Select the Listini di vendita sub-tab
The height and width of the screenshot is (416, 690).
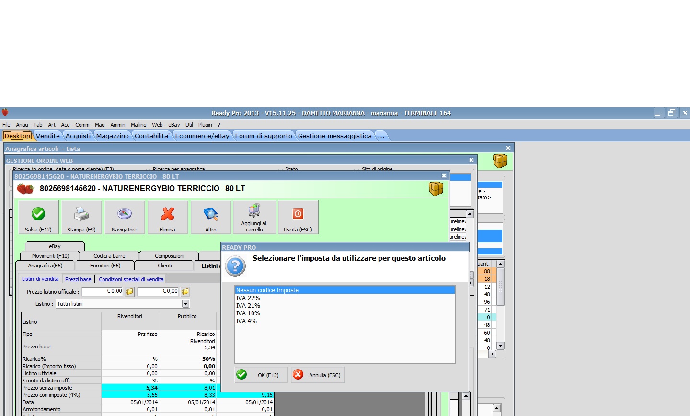click(x=40, y=279)
